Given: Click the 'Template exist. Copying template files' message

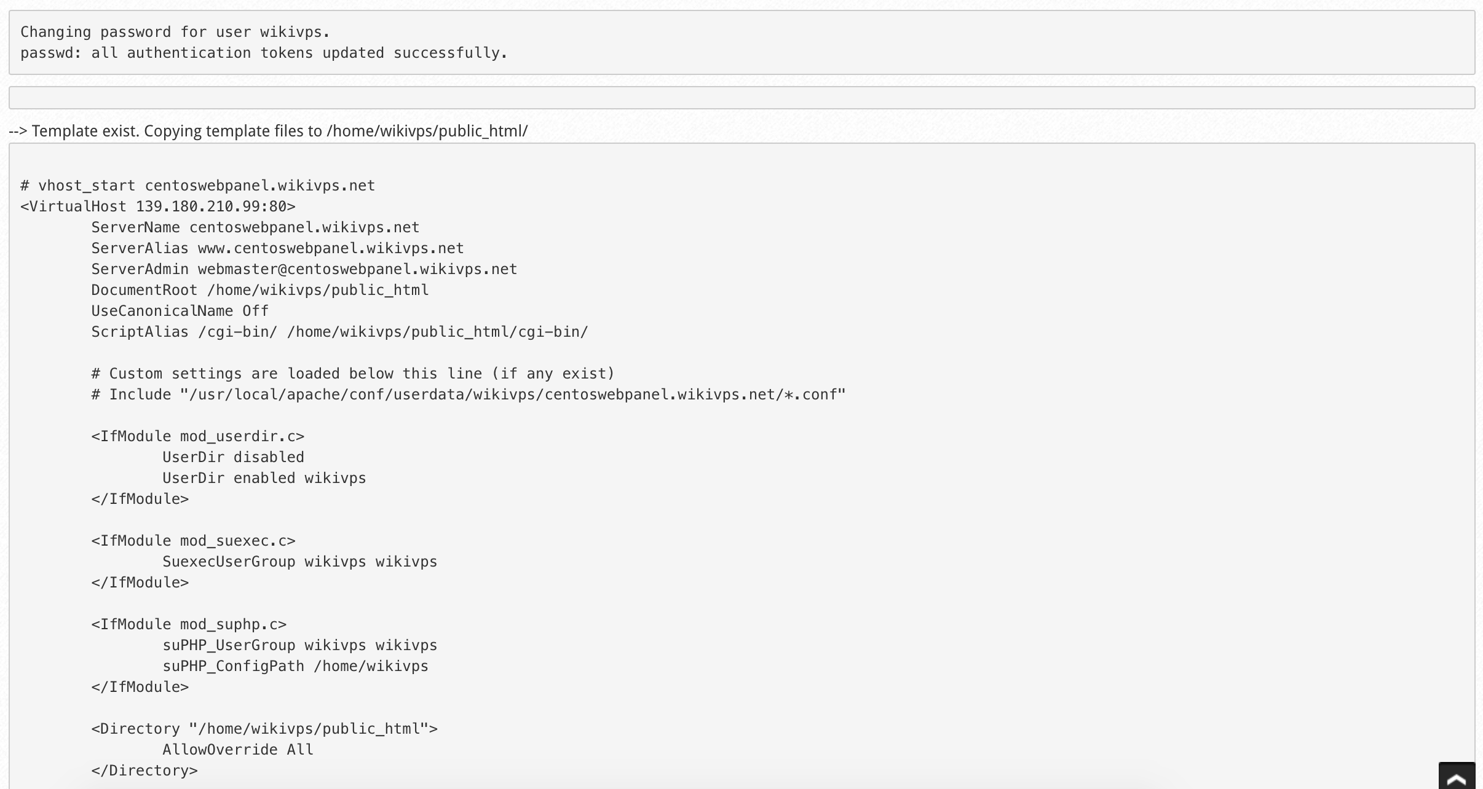Looking at the screenshot, I should [x=268, y=131].
